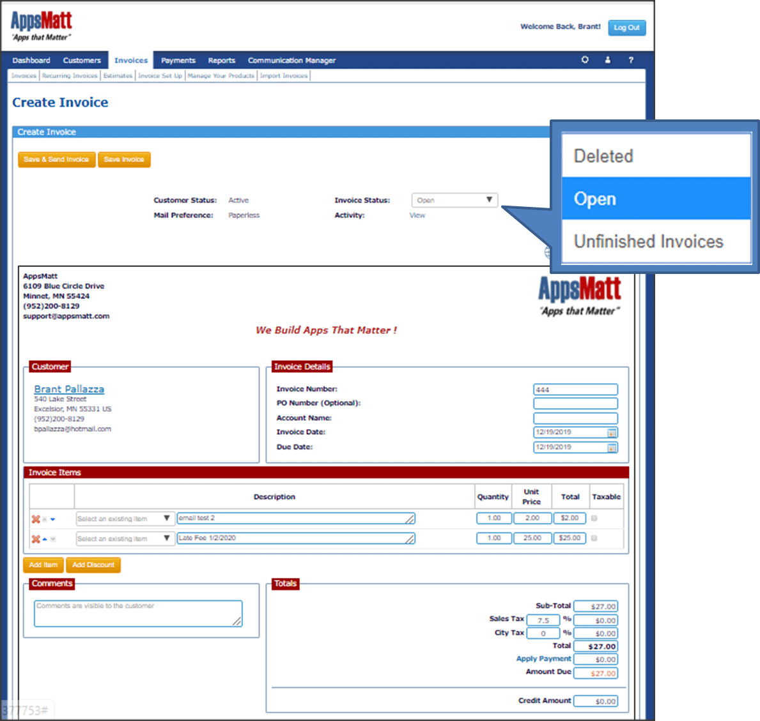
Task: Open settings via the gear icon
Action: coord(584,59)
